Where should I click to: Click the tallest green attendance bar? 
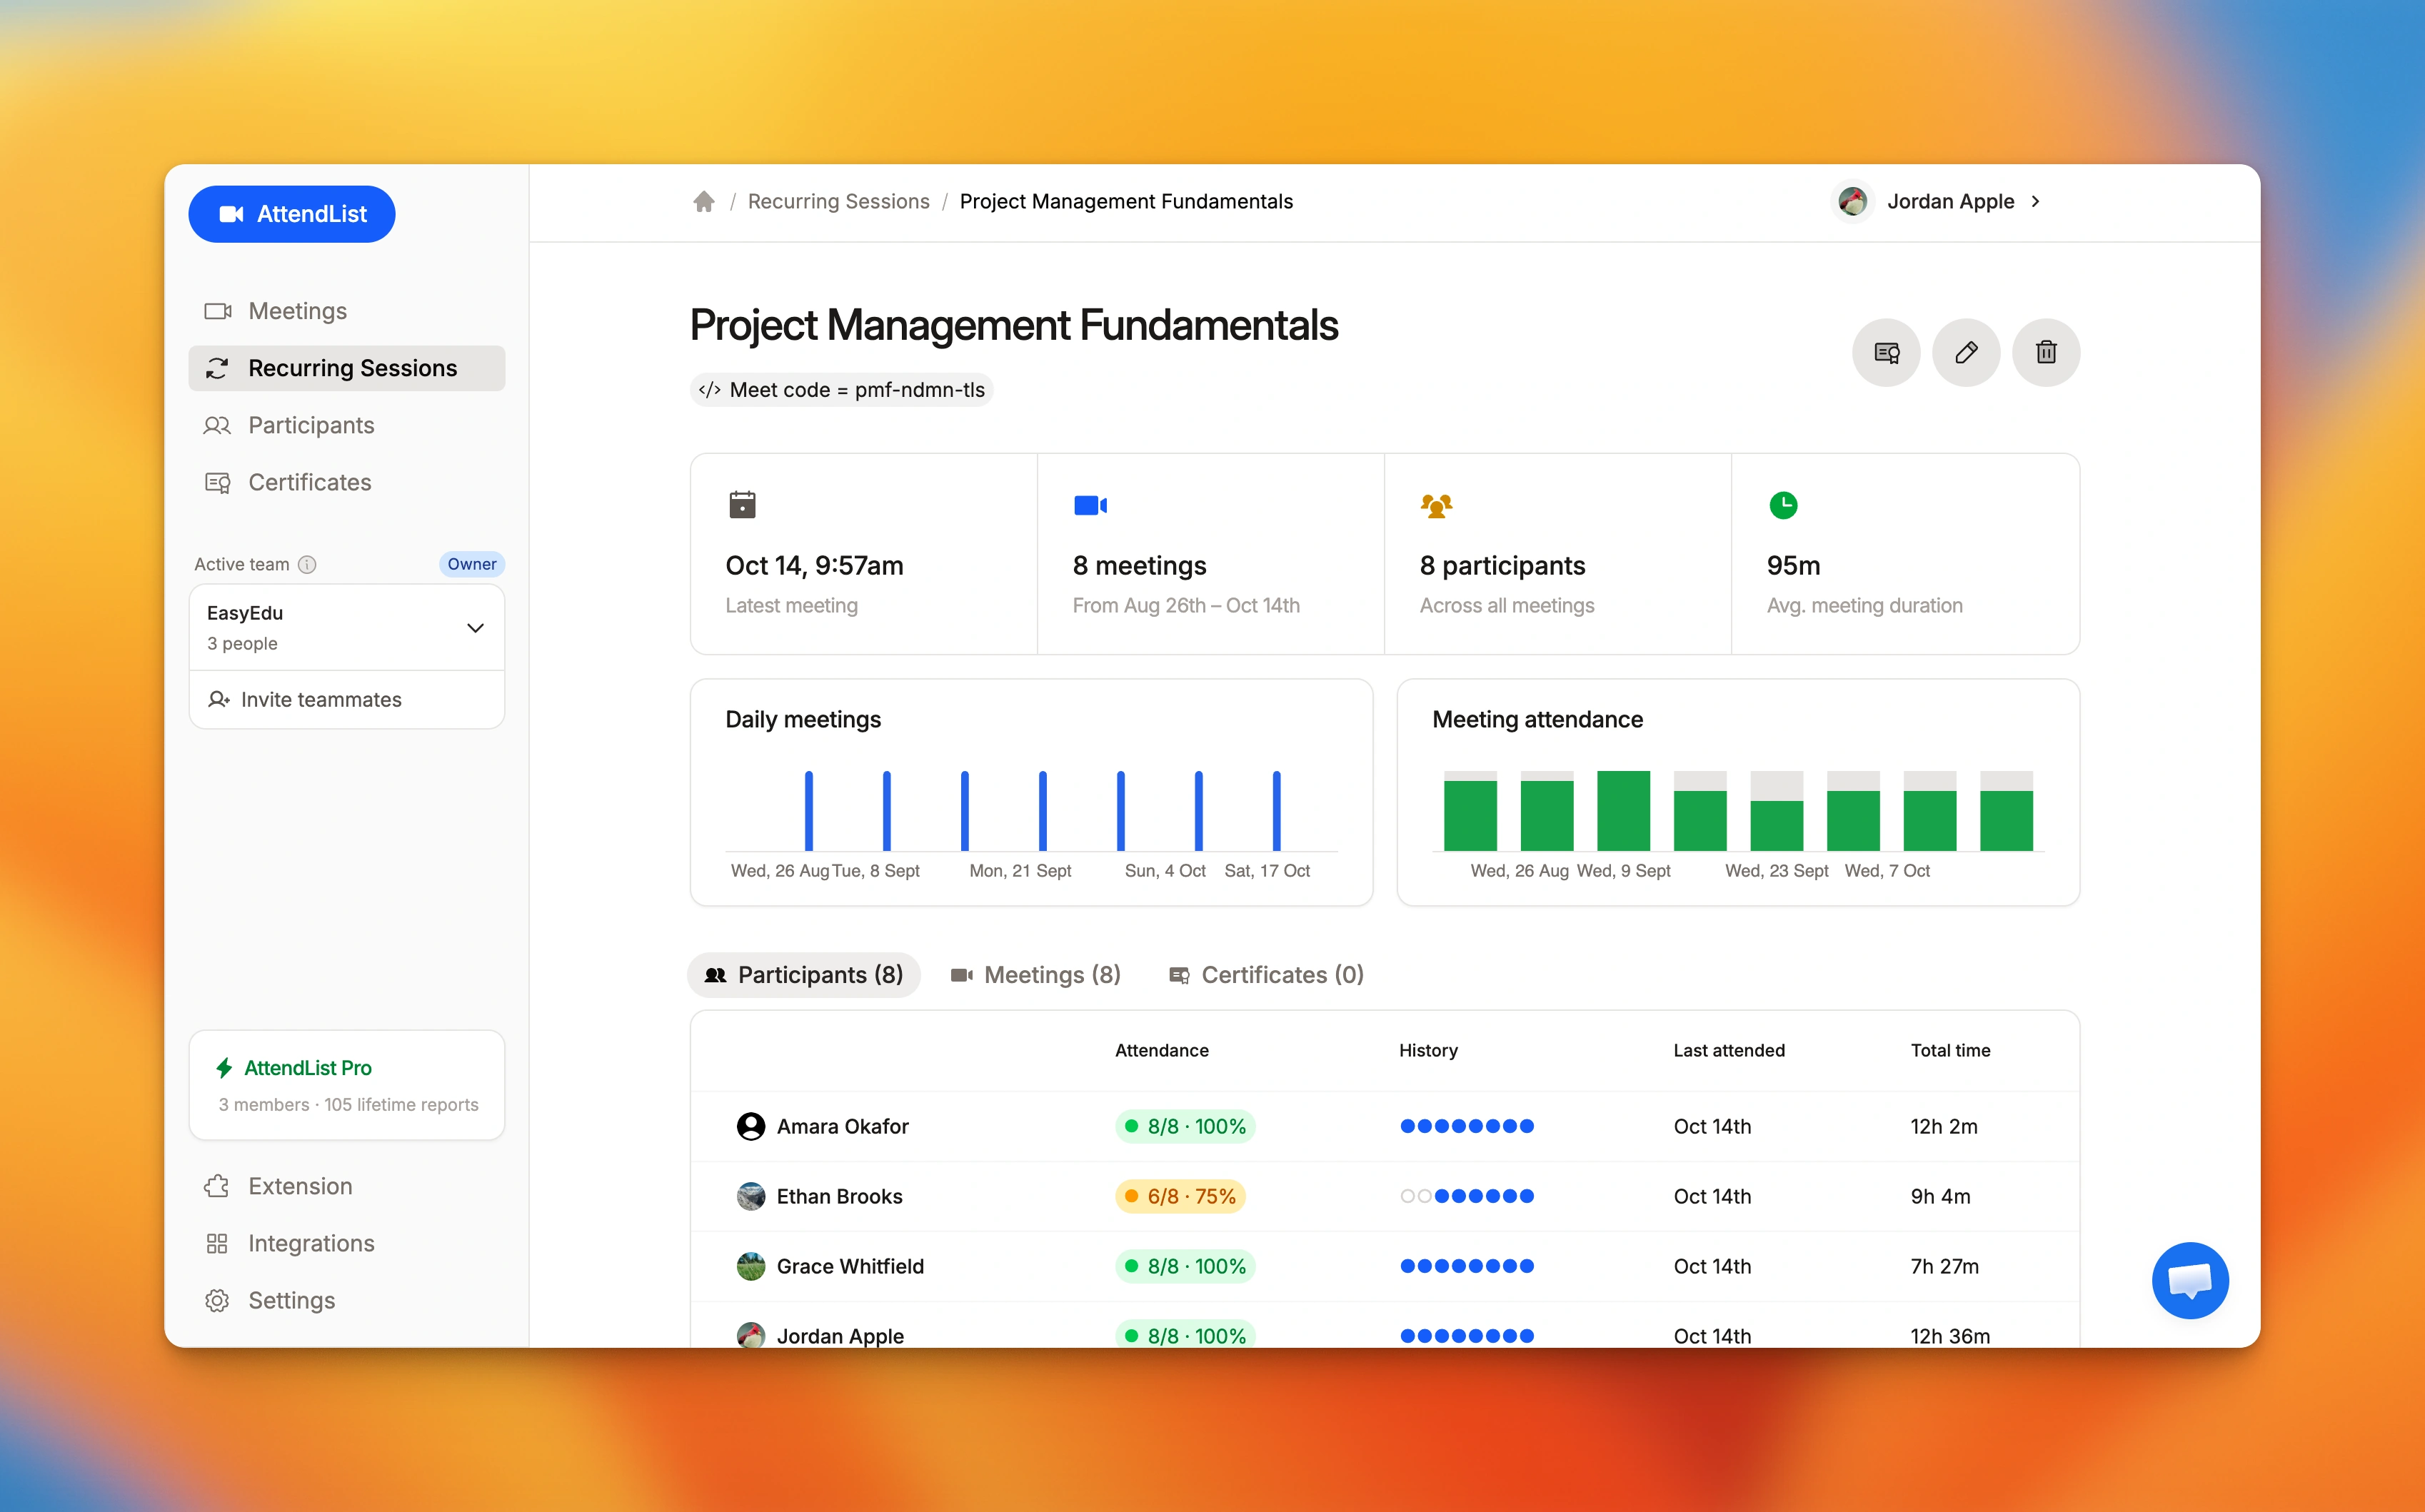point(1623,810)
